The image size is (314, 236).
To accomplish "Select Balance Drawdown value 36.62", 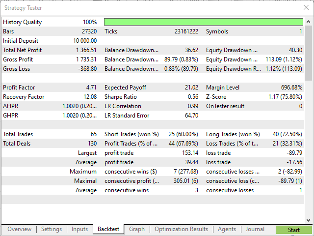I will (191, 50).
